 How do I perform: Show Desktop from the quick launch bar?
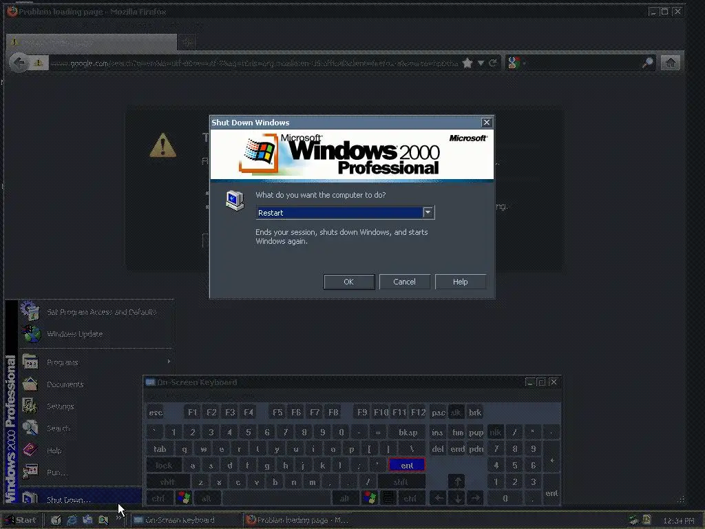coord(56,520)
